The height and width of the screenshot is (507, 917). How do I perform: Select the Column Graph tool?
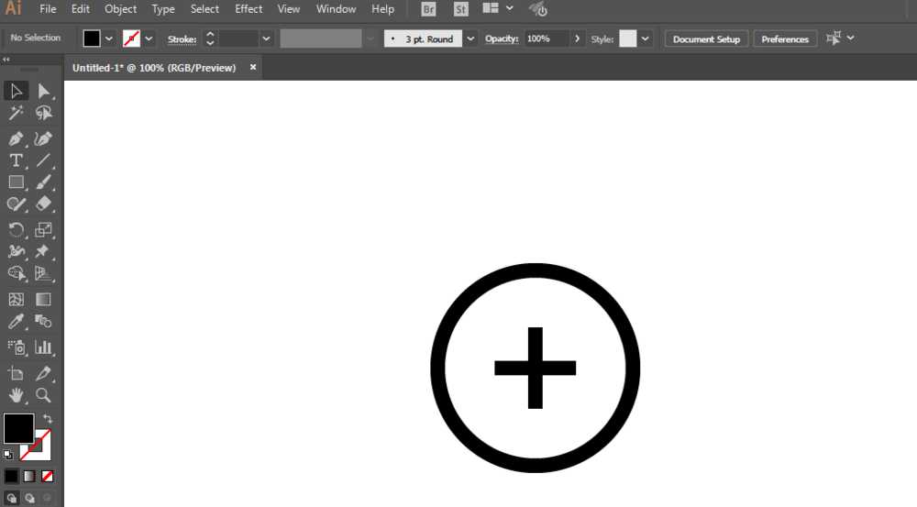click(44, 347)
